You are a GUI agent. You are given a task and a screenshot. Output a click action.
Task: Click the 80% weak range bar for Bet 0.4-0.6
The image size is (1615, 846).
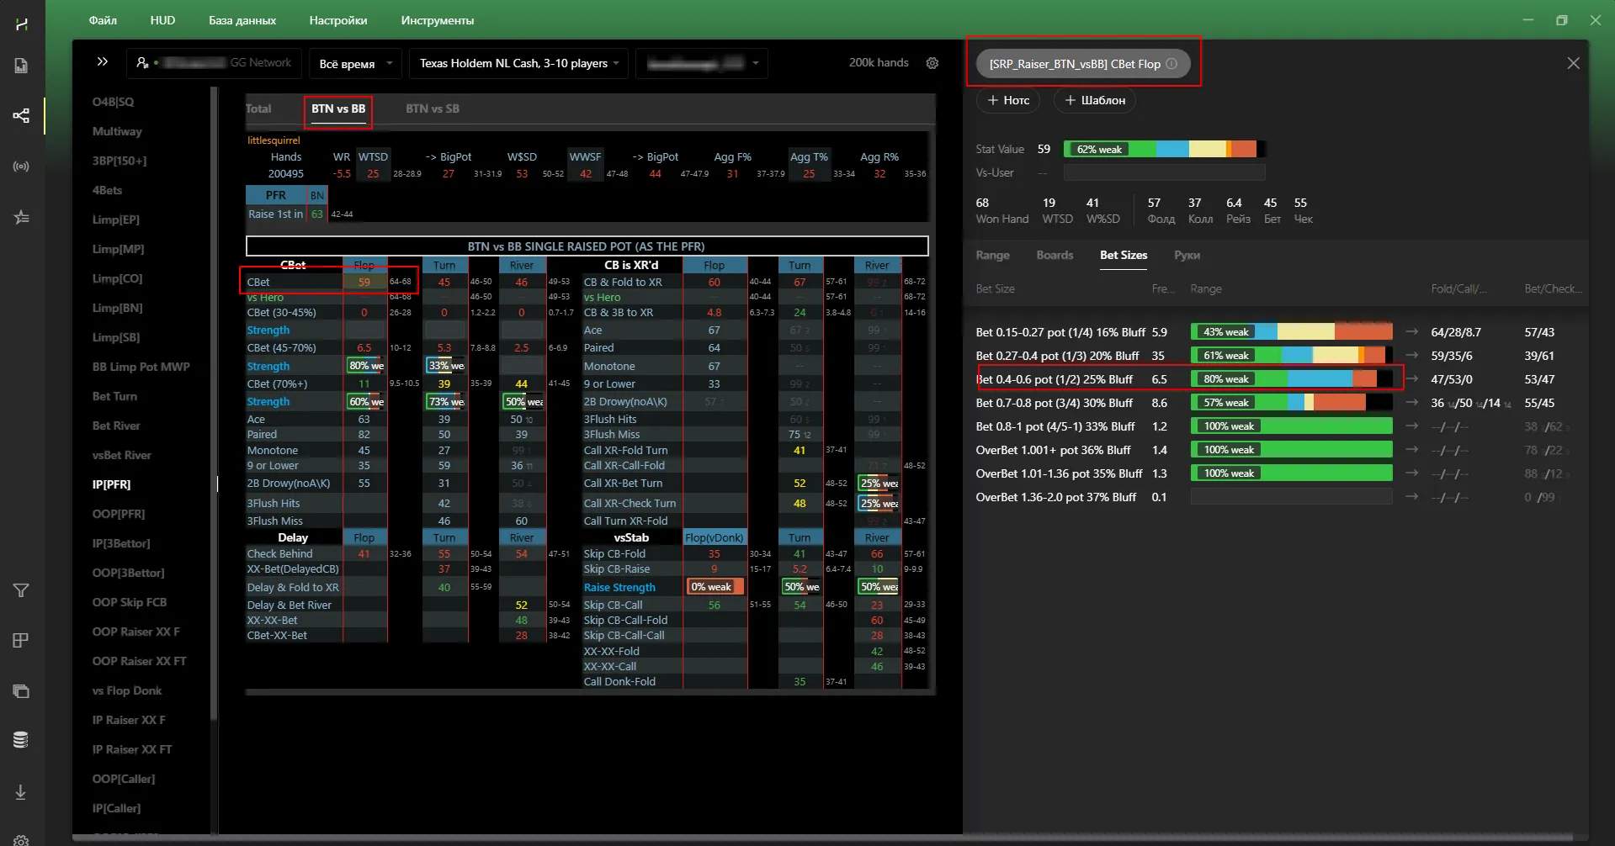click(1292, 379)
